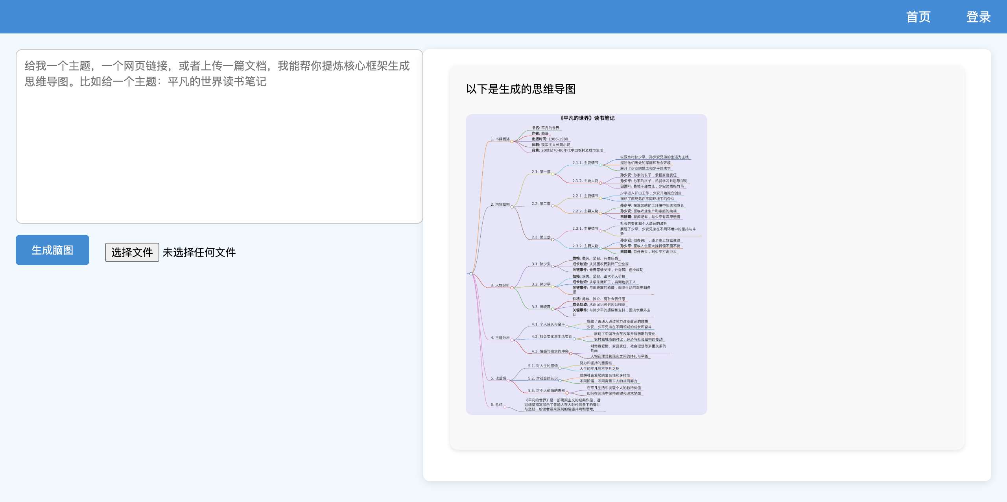The width and height of the screenshot is (1007, 502).
Task: Toggle the 3. 人物分析 node circle
Action: pos(512,288)
